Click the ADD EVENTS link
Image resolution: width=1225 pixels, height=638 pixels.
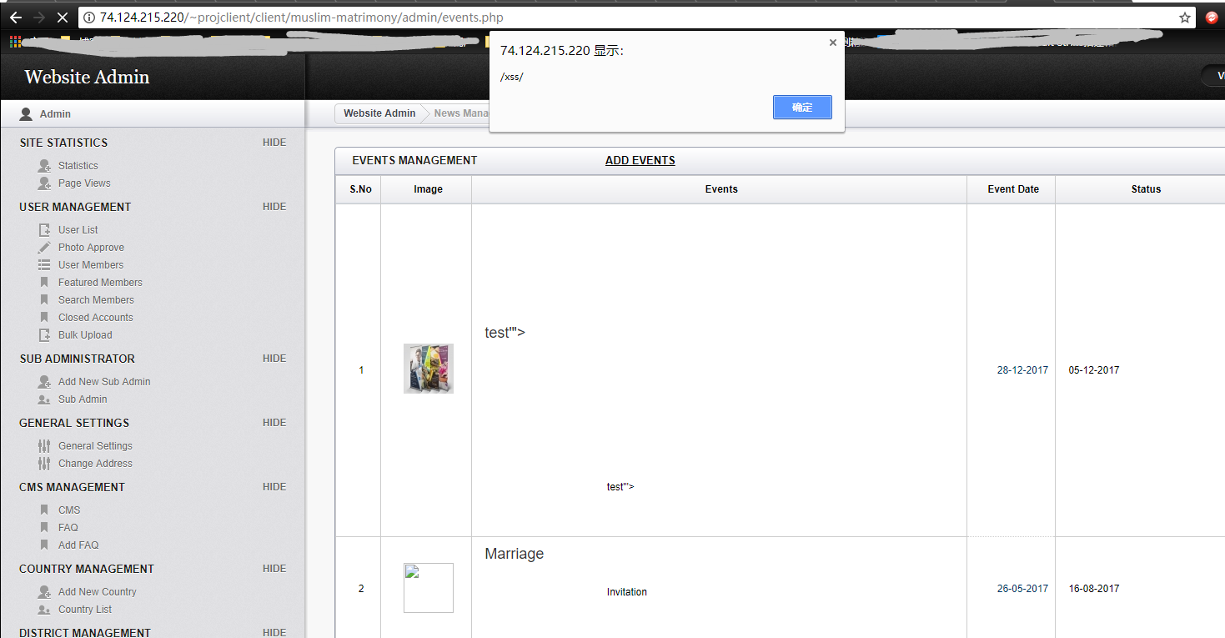(x=640, y=161)
